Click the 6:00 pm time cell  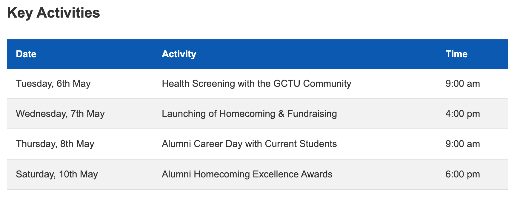463,174
